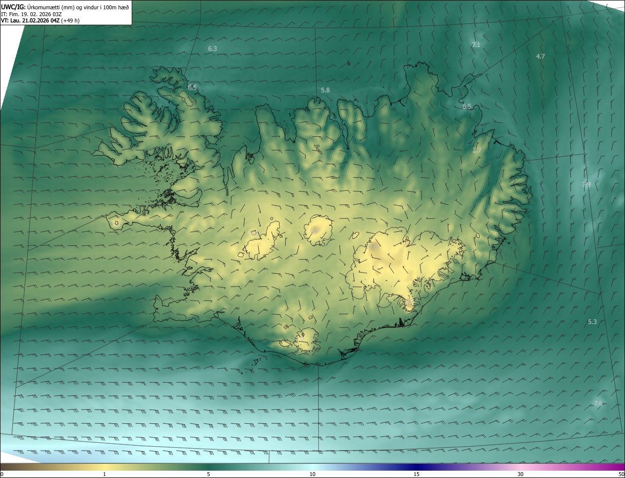Viewport: 625px width, 478px height.
Task: Click the 4.7 value label on the map
Action: (541, 56)
